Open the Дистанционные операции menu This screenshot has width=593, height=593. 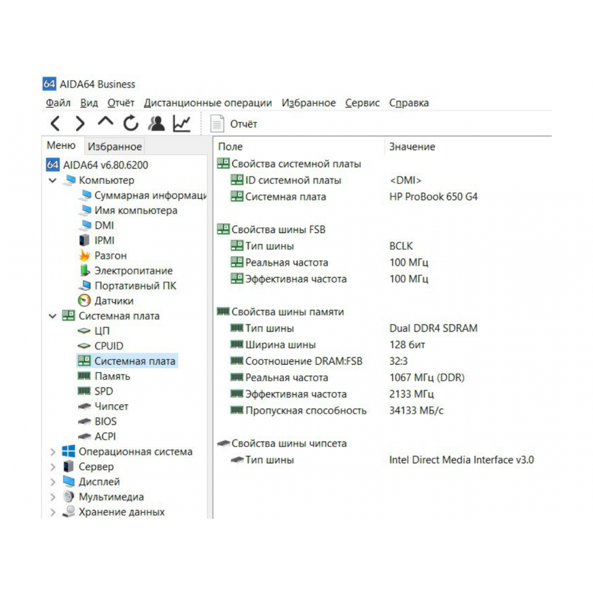(208, 103)
